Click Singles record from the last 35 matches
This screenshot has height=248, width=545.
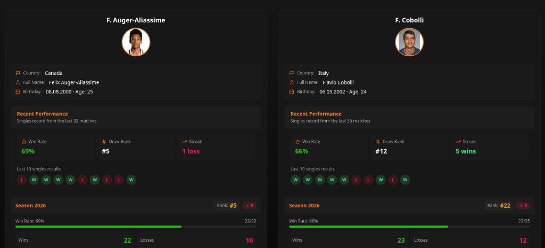tap(331, 121)
